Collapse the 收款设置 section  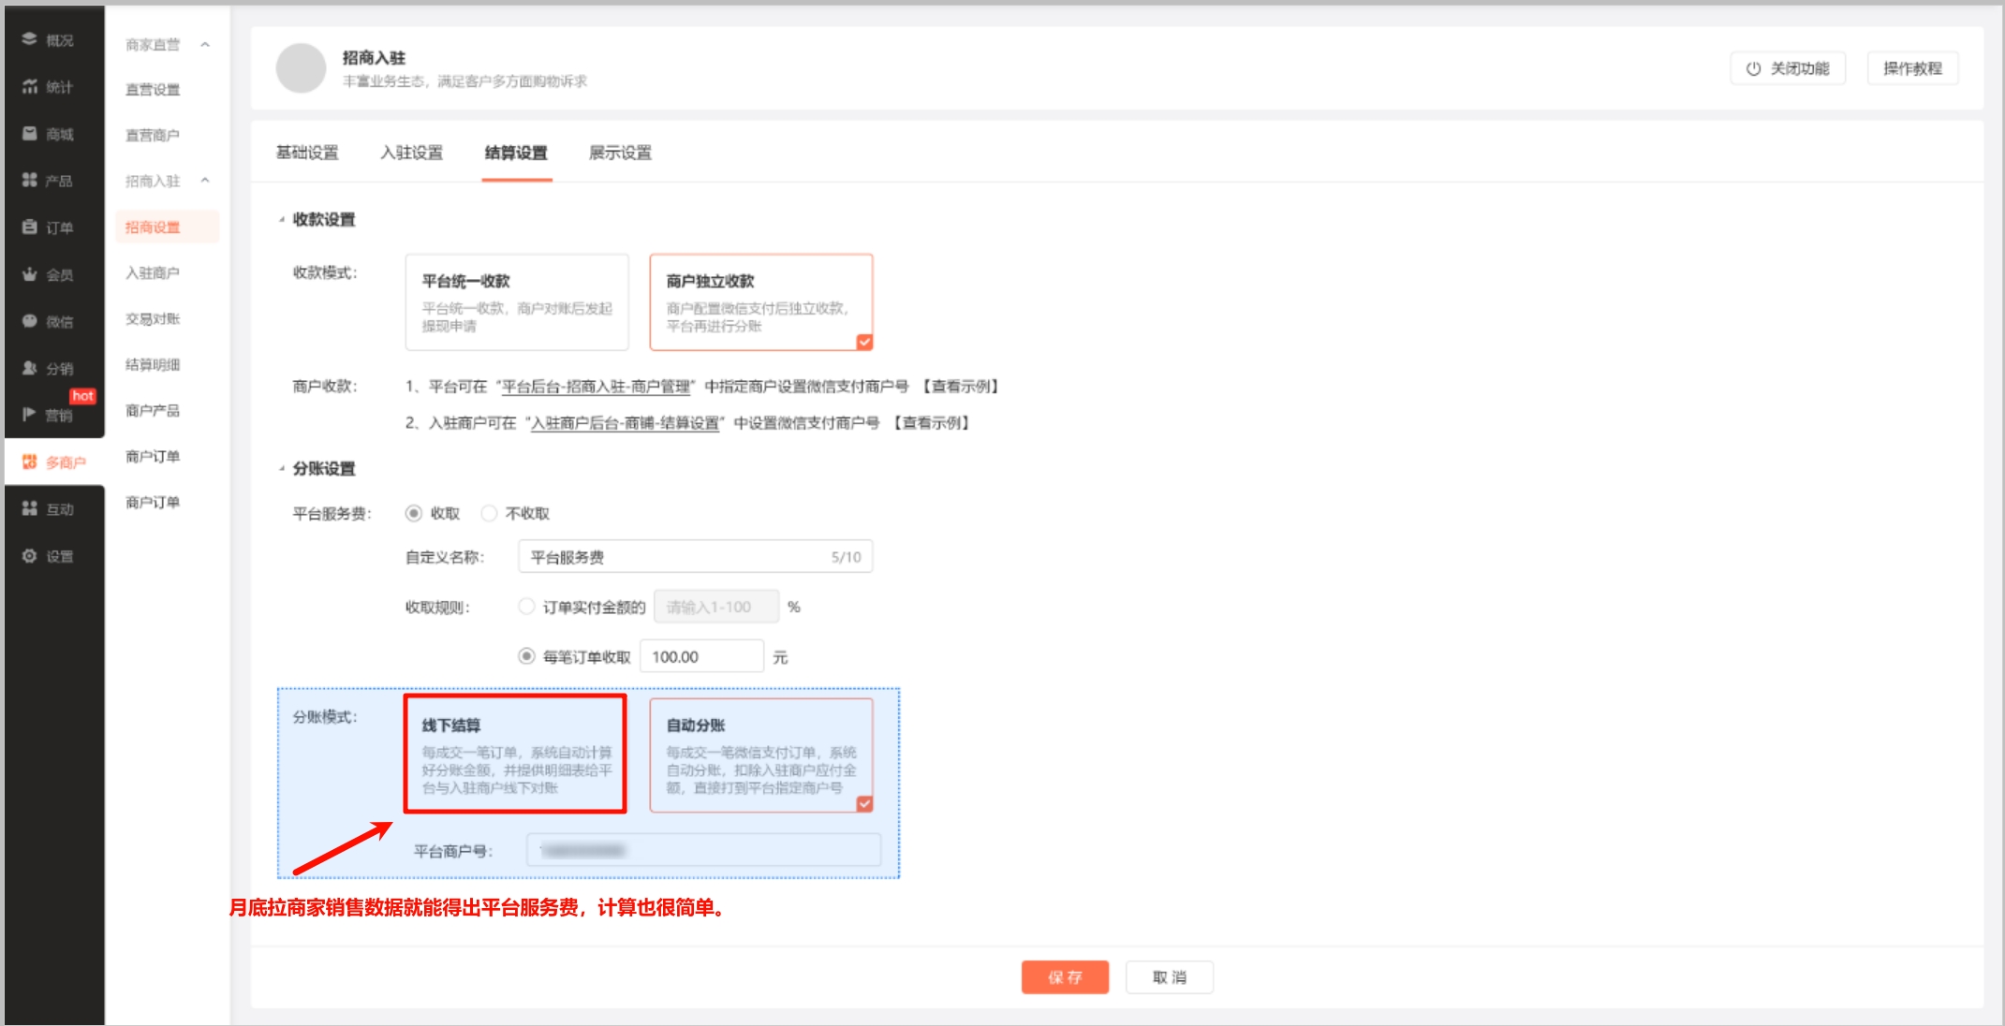(281, 219)
